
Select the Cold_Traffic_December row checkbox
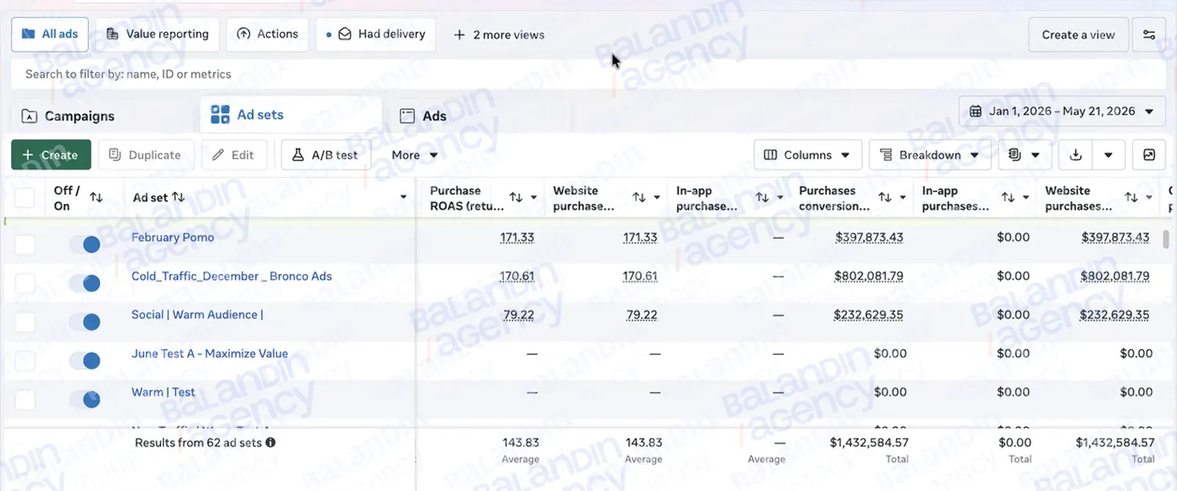[x=25, y=283]
